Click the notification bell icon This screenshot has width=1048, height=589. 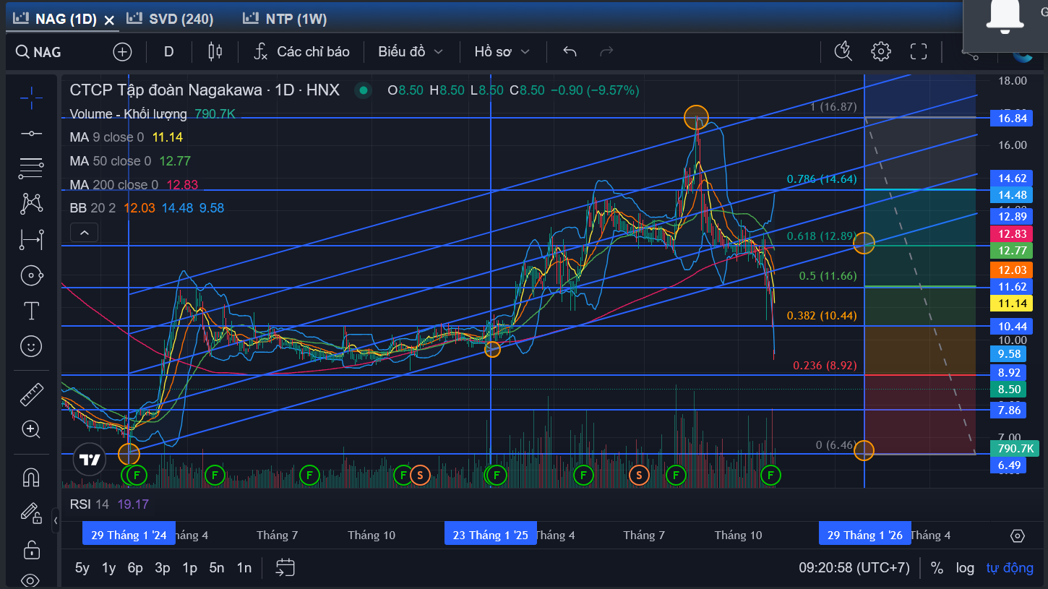coord(1005,16)
